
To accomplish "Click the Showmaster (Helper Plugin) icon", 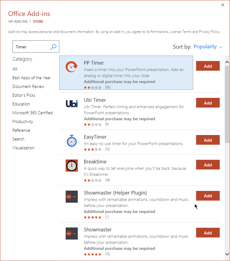I will point(72,197).
